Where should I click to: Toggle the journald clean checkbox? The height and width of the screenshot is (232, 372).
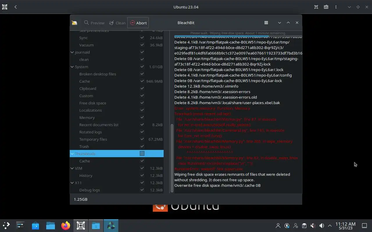point(142,59)
